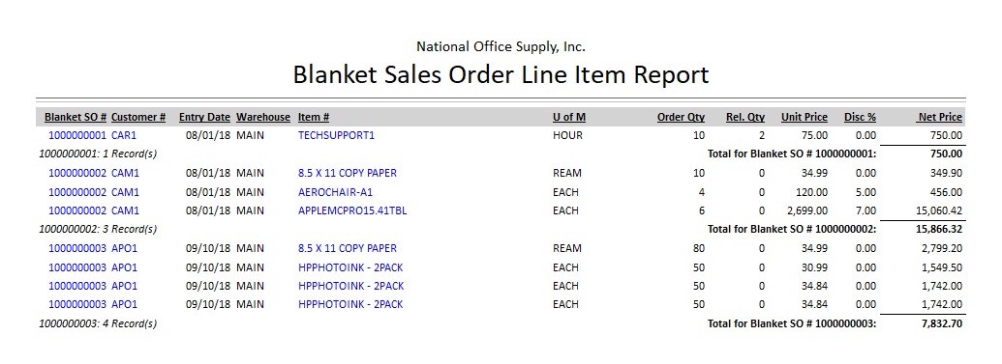Select the Unit Price column header
The width and height of the screenshot is (1002, 364).
point(805,117)
